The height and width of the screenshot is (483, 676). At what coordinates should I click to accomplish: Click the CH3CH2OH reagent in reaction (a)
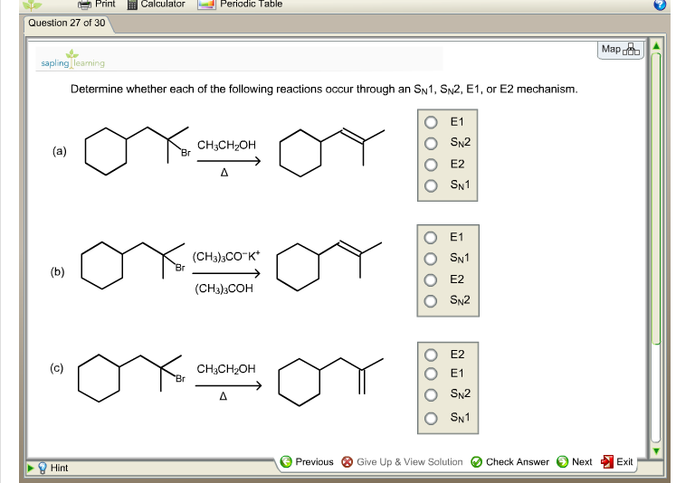coord(227,146)
